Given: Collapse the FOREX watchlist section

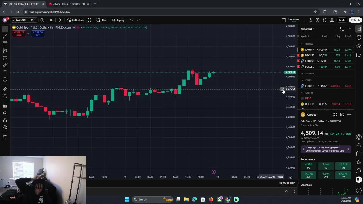Looking at the screenshot, I should pyautogui.click(x=302, y=80).
